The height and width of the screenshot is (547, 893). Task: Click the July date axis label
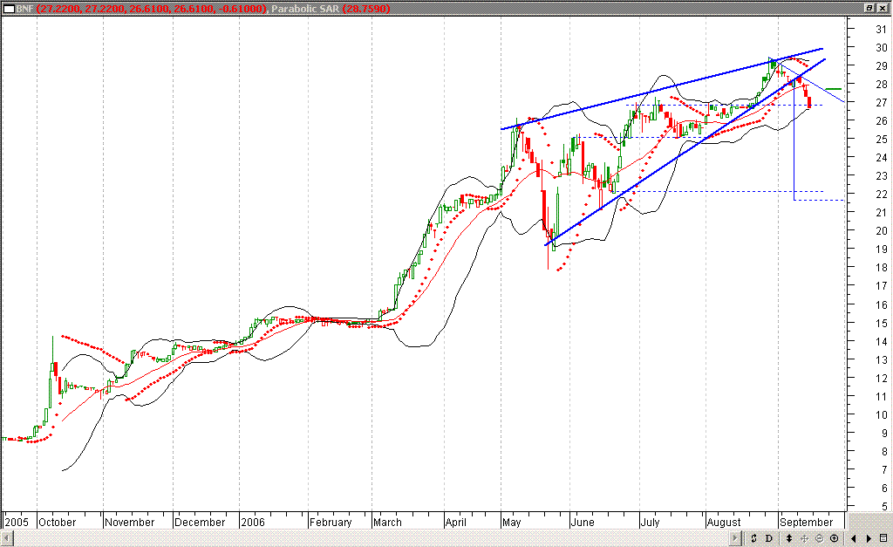pyautogui.click(x=650, y=522)
